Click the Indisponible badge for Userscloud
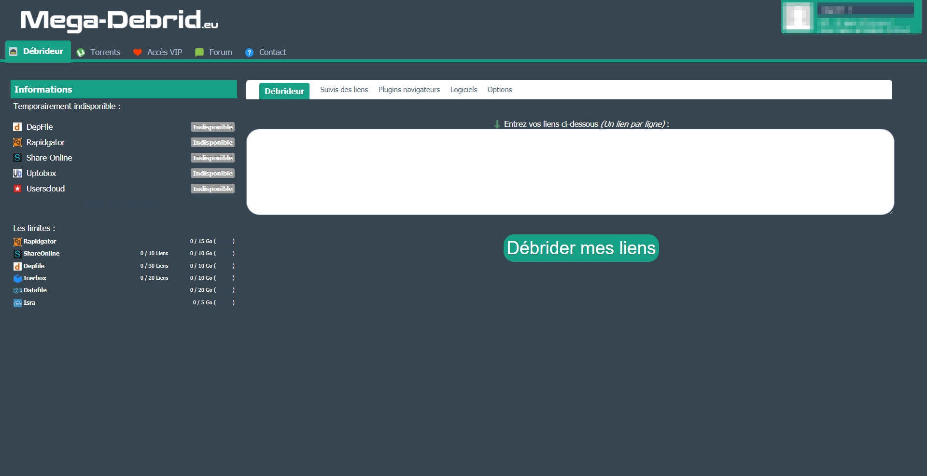Screen dimensions: 927x476 (x=212, y=189)
